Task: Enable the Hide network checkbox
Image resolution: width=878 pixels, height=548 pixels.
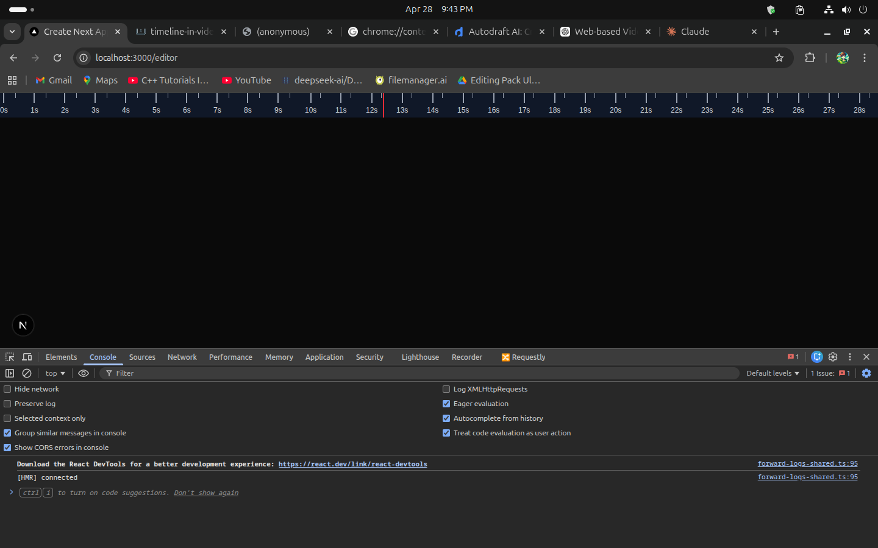Action: click(x=7, y=389)
